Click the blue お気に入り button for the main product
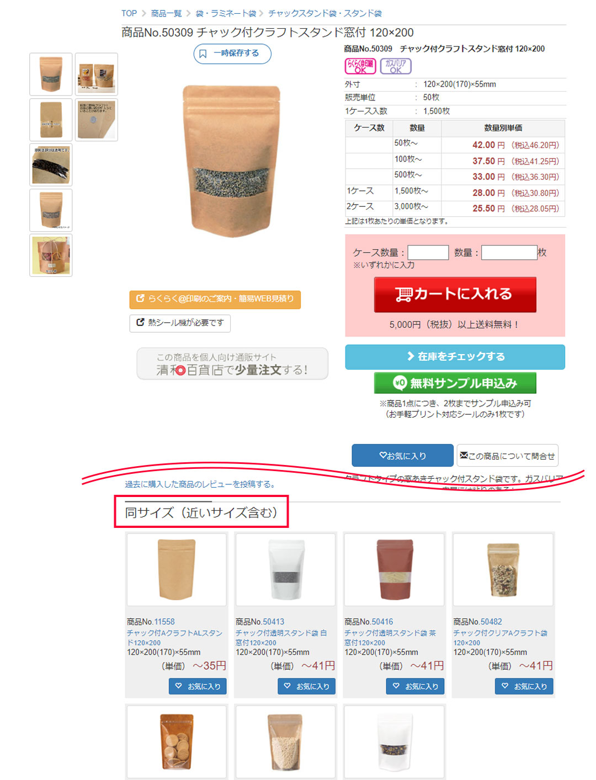This screenshot has width=596, height=780. coord(403,456)
